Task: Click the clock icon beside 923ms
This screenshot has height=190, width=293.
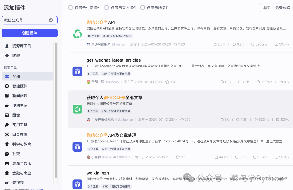Action: (x=255, y=157)
